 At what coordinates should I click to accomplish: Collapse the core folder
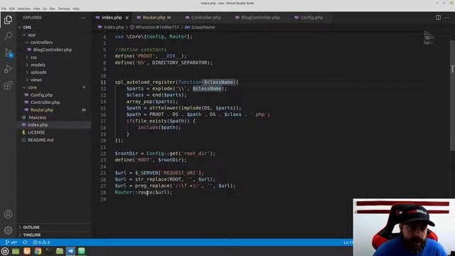(x=54, y=87)
